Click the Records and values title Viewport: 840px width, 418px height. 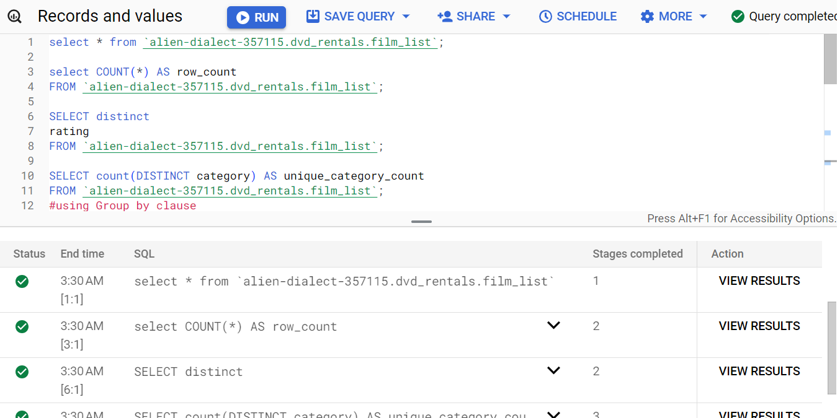(x=110, y=16)
